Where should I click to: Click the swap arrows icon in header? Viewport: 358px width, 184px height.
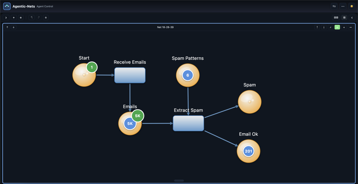[x=334, y=6]
